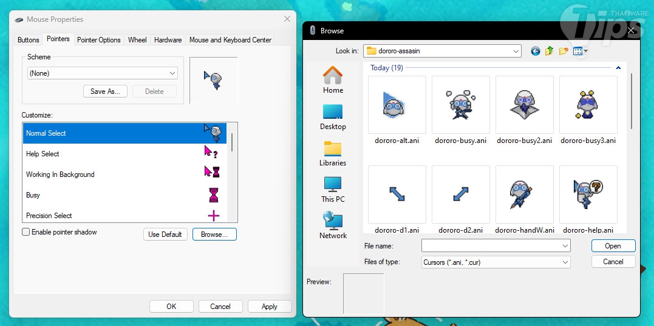Switch to the Pointers tab

point(58,39)
